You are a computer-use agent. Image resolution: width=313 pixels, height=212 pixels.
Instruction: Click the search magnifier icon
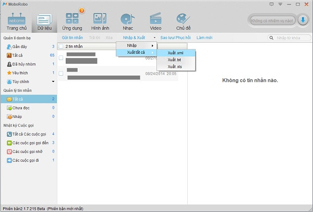point(271,38)
